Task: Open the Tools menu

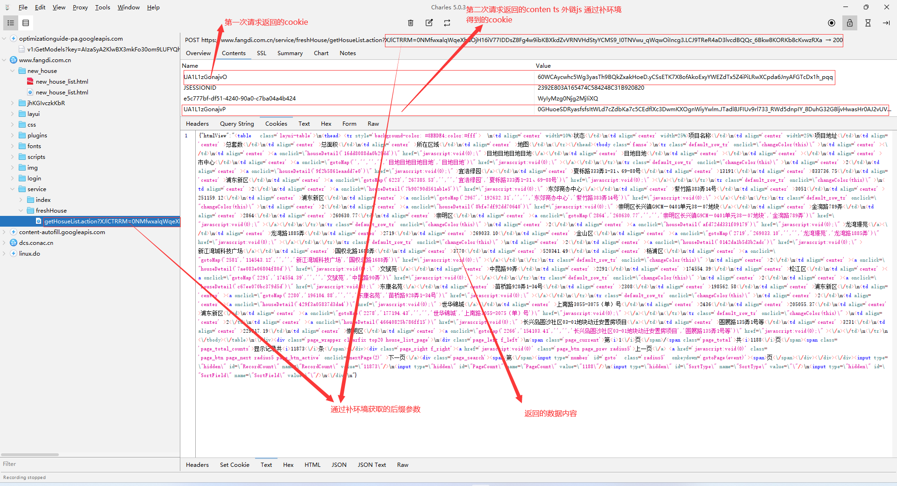Action: click(102, 7)
